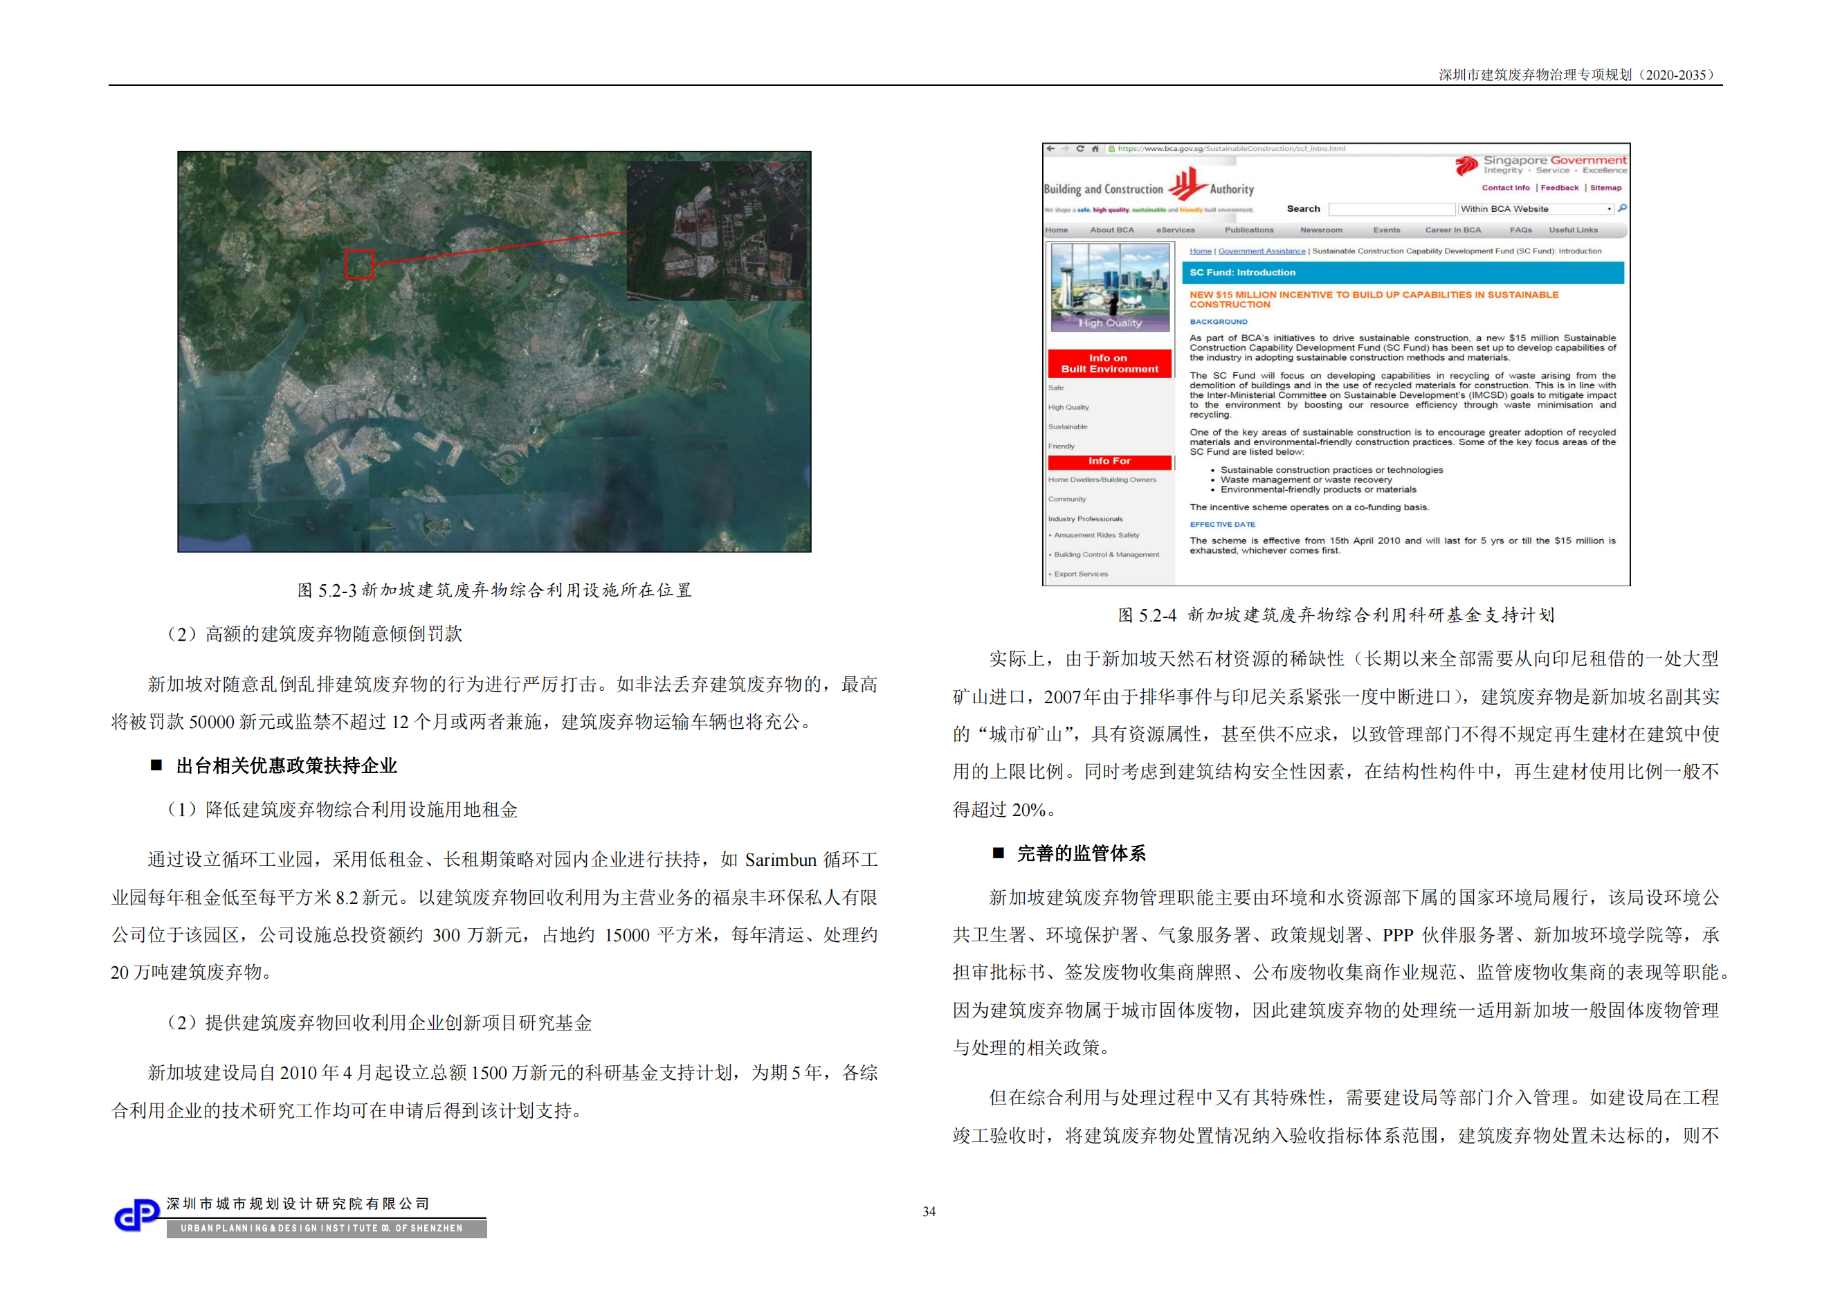Click the Feedback link
The width and height of the screenshot is (1831, 1295).
(1559, 188)
